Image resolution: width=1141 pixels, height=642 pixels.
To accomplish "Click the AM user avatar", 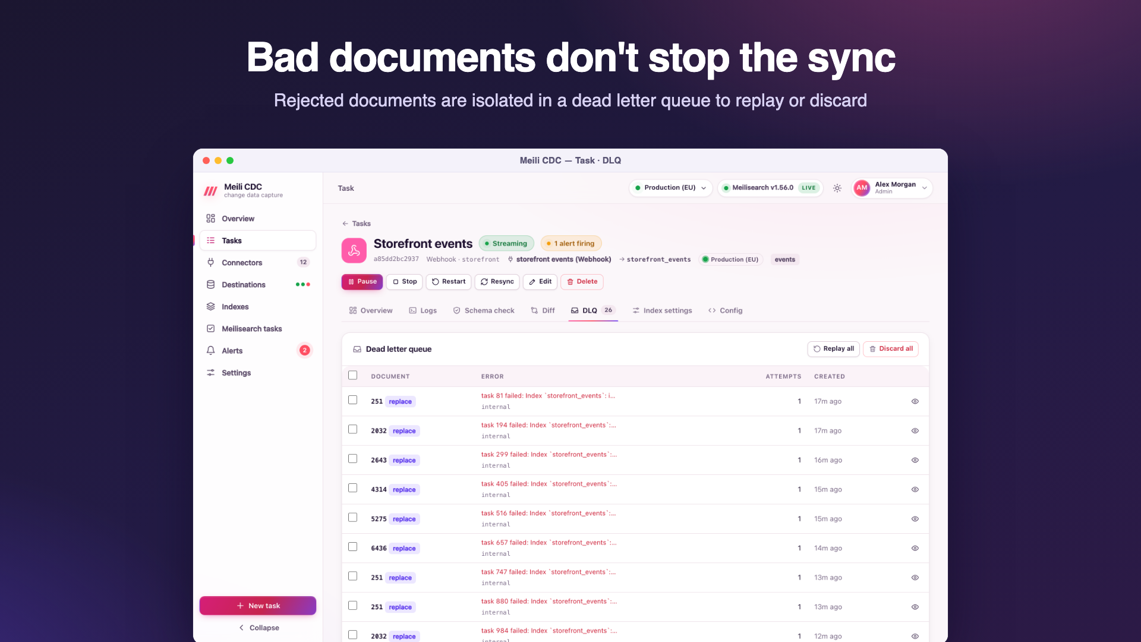I will click(x=862, y=188).
